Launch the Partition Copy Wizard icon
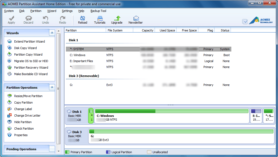Screen dimensions: 278x157 coord(9,55)
